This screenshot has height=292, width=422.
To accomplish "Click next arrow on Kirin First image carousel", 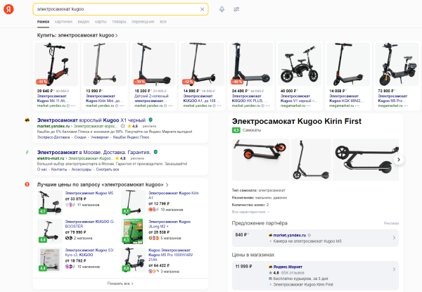I will coord(399,160).
